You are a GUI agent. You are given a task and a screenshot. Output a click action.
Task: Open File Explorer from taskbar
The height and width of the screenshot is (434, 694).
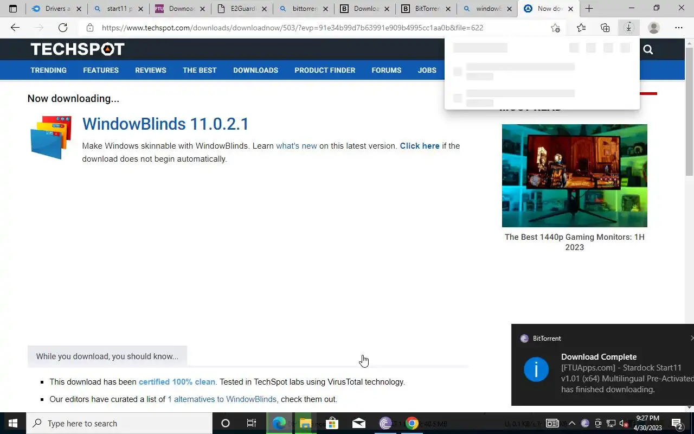pos(305,423)
